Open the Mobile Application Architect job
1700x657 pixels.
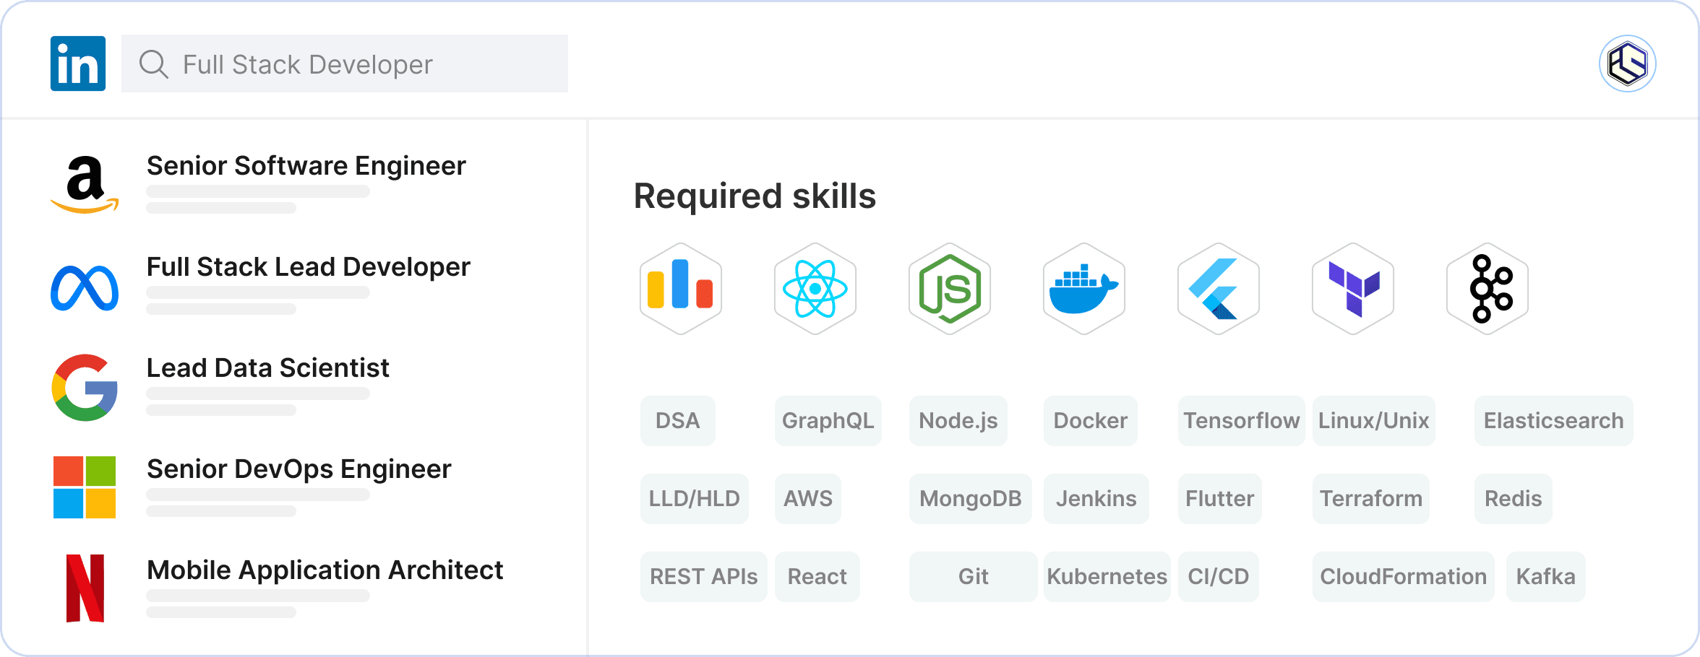click(325, 570)
